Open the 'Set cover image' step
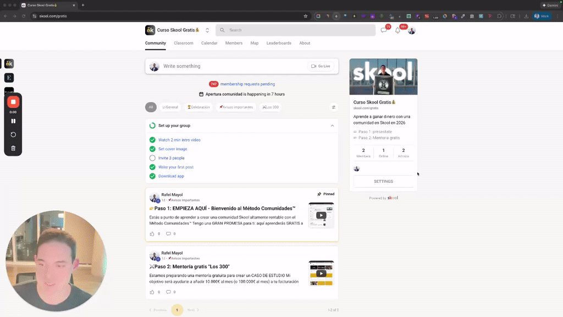Viewport: 563px width, 317px height. pos(173,149)
